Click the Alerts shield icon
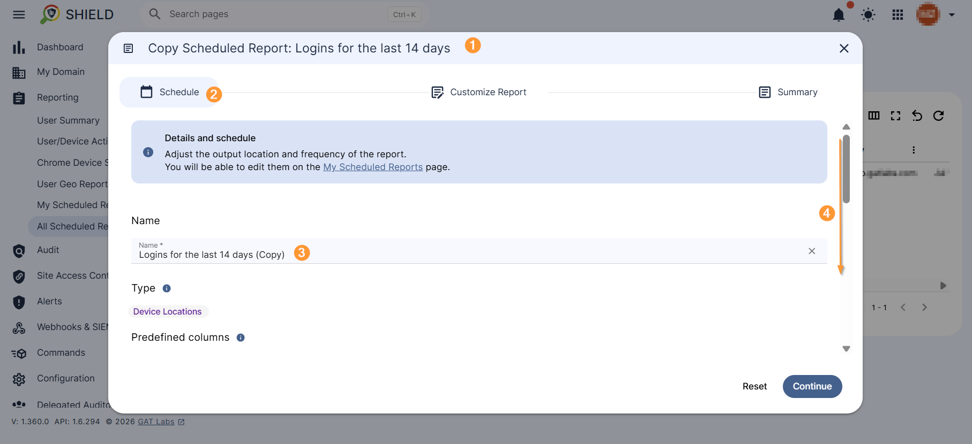This screenshot has height=444, width=972. click(19, 302)
